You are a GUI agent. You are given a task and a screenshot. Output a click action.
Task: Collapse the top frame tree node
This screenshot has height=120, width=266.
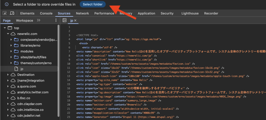click(5, 28)
